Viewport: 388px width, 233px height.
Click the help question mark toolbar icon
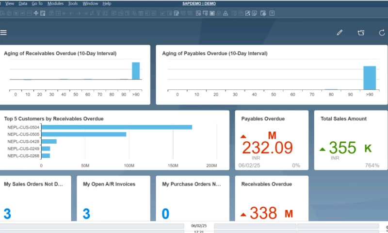273,13
